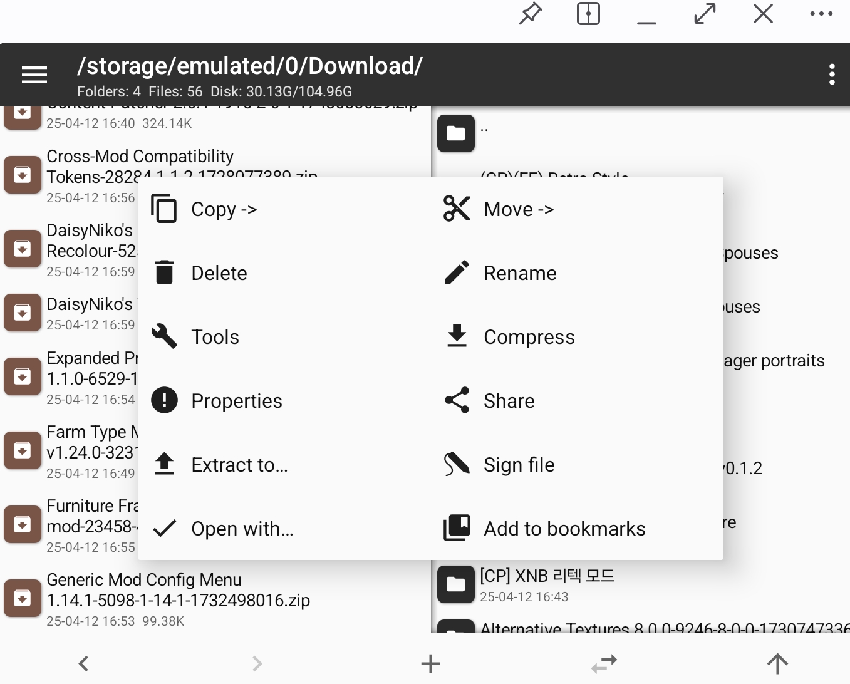Click the /storage/emulated/0/Download/ path title

[249, 66]
